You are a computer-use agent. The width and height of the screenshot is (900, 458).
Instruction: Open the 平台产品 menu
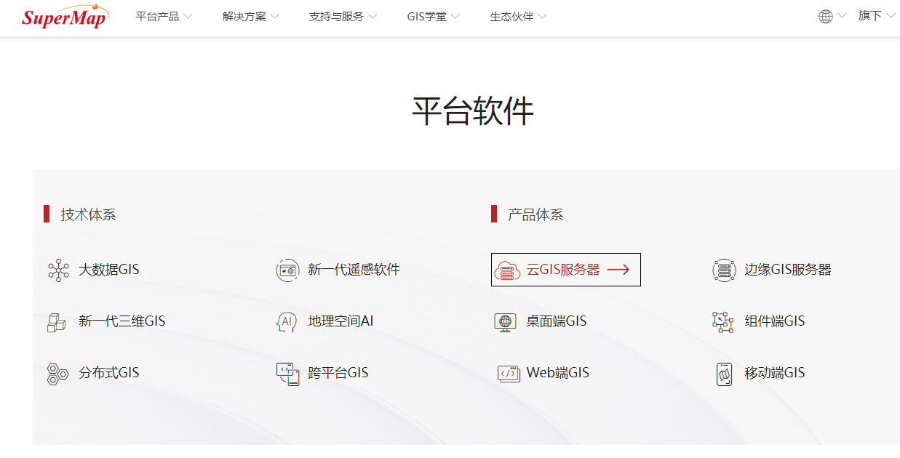click(157, 16)
